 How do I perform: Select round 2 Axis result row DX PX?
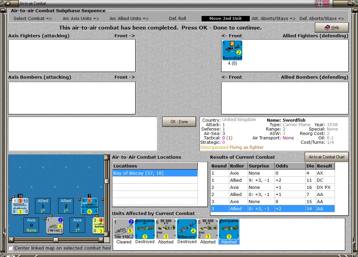272,187
